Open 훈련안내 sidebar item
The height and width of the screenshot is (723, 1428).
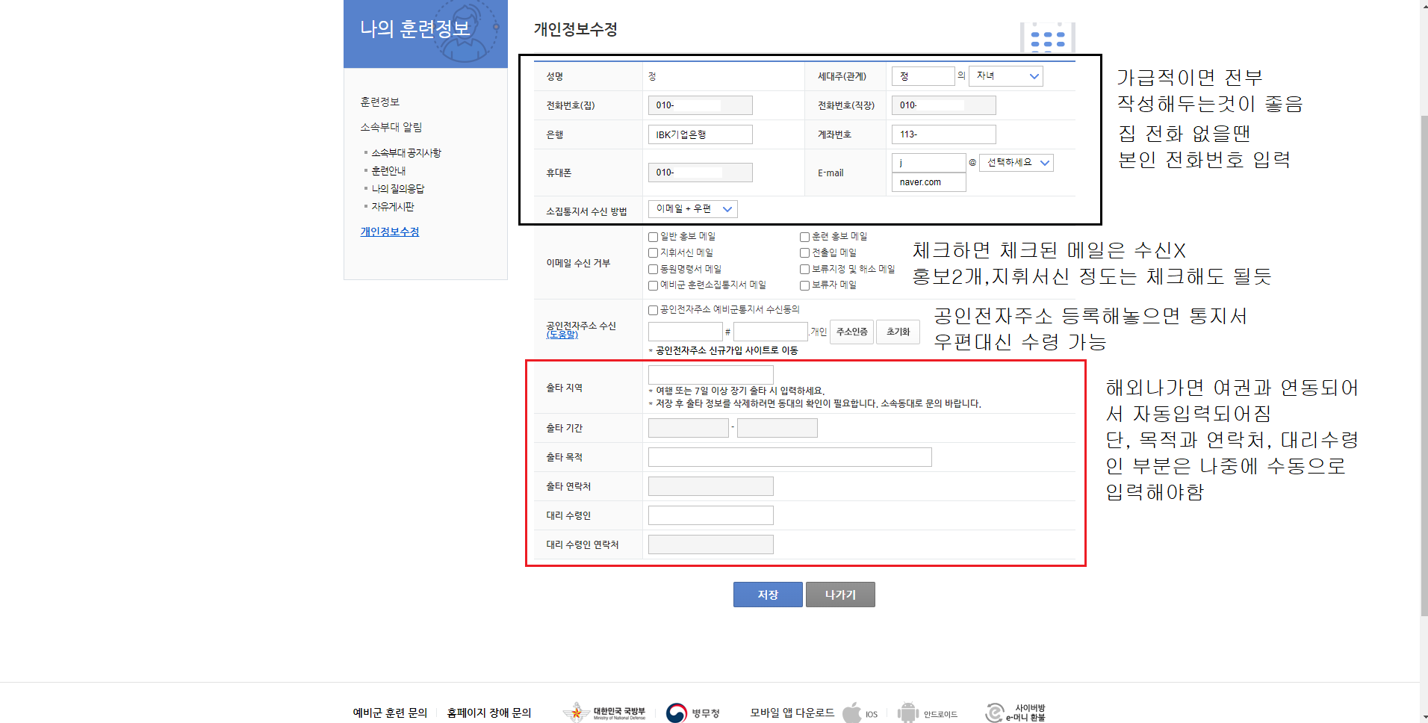(x=388, y=171)
